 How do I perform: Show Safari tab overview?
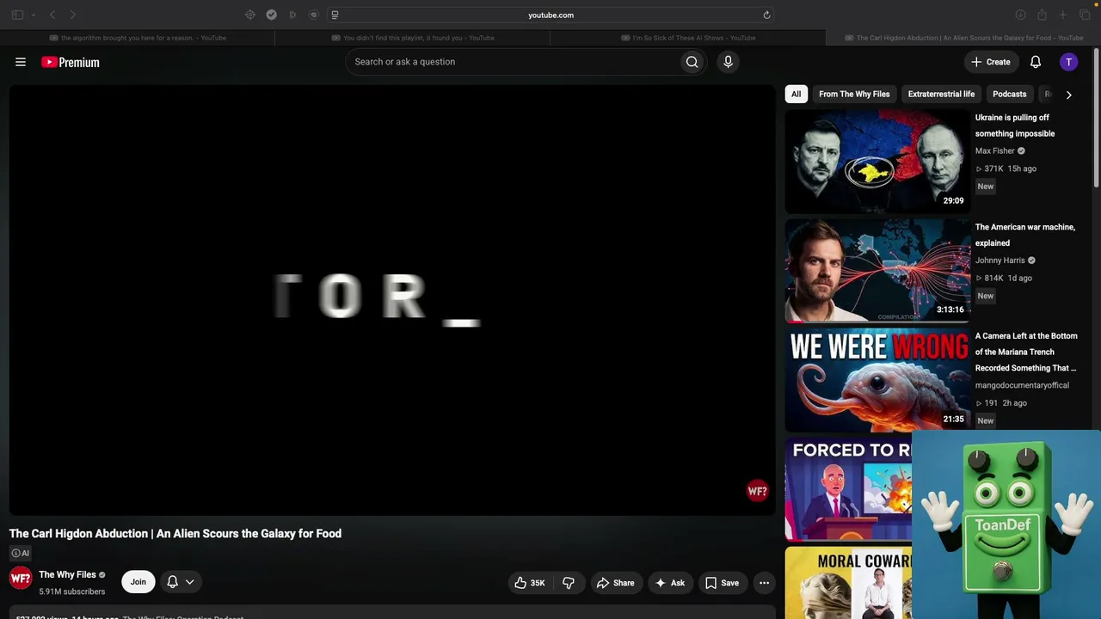pos(1085,15)
